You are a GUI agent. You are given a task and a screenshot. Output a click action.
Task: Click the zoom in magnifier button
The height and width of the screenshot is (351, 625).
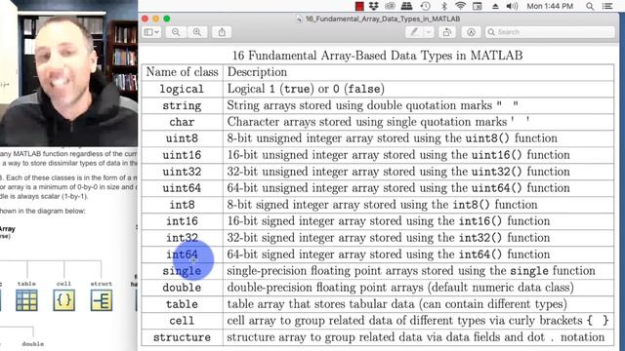pyautogui.click(x=197, y=32)
